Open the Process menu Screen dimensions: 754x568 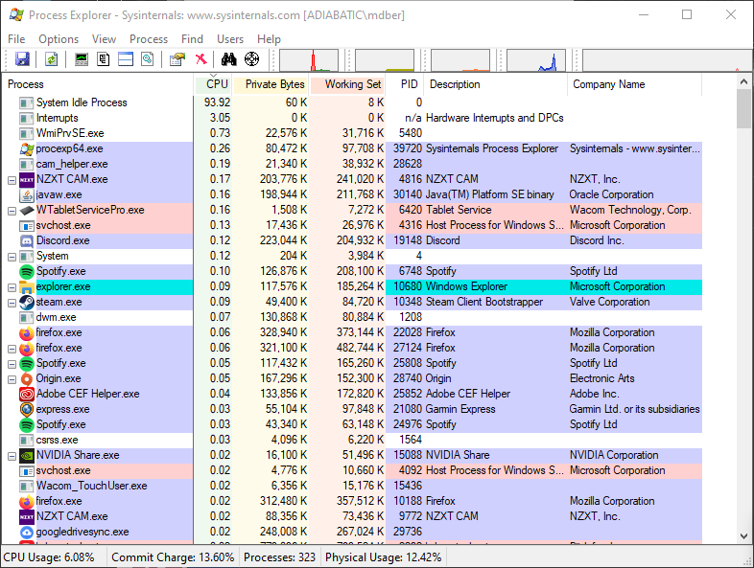(x=149, y=39)
